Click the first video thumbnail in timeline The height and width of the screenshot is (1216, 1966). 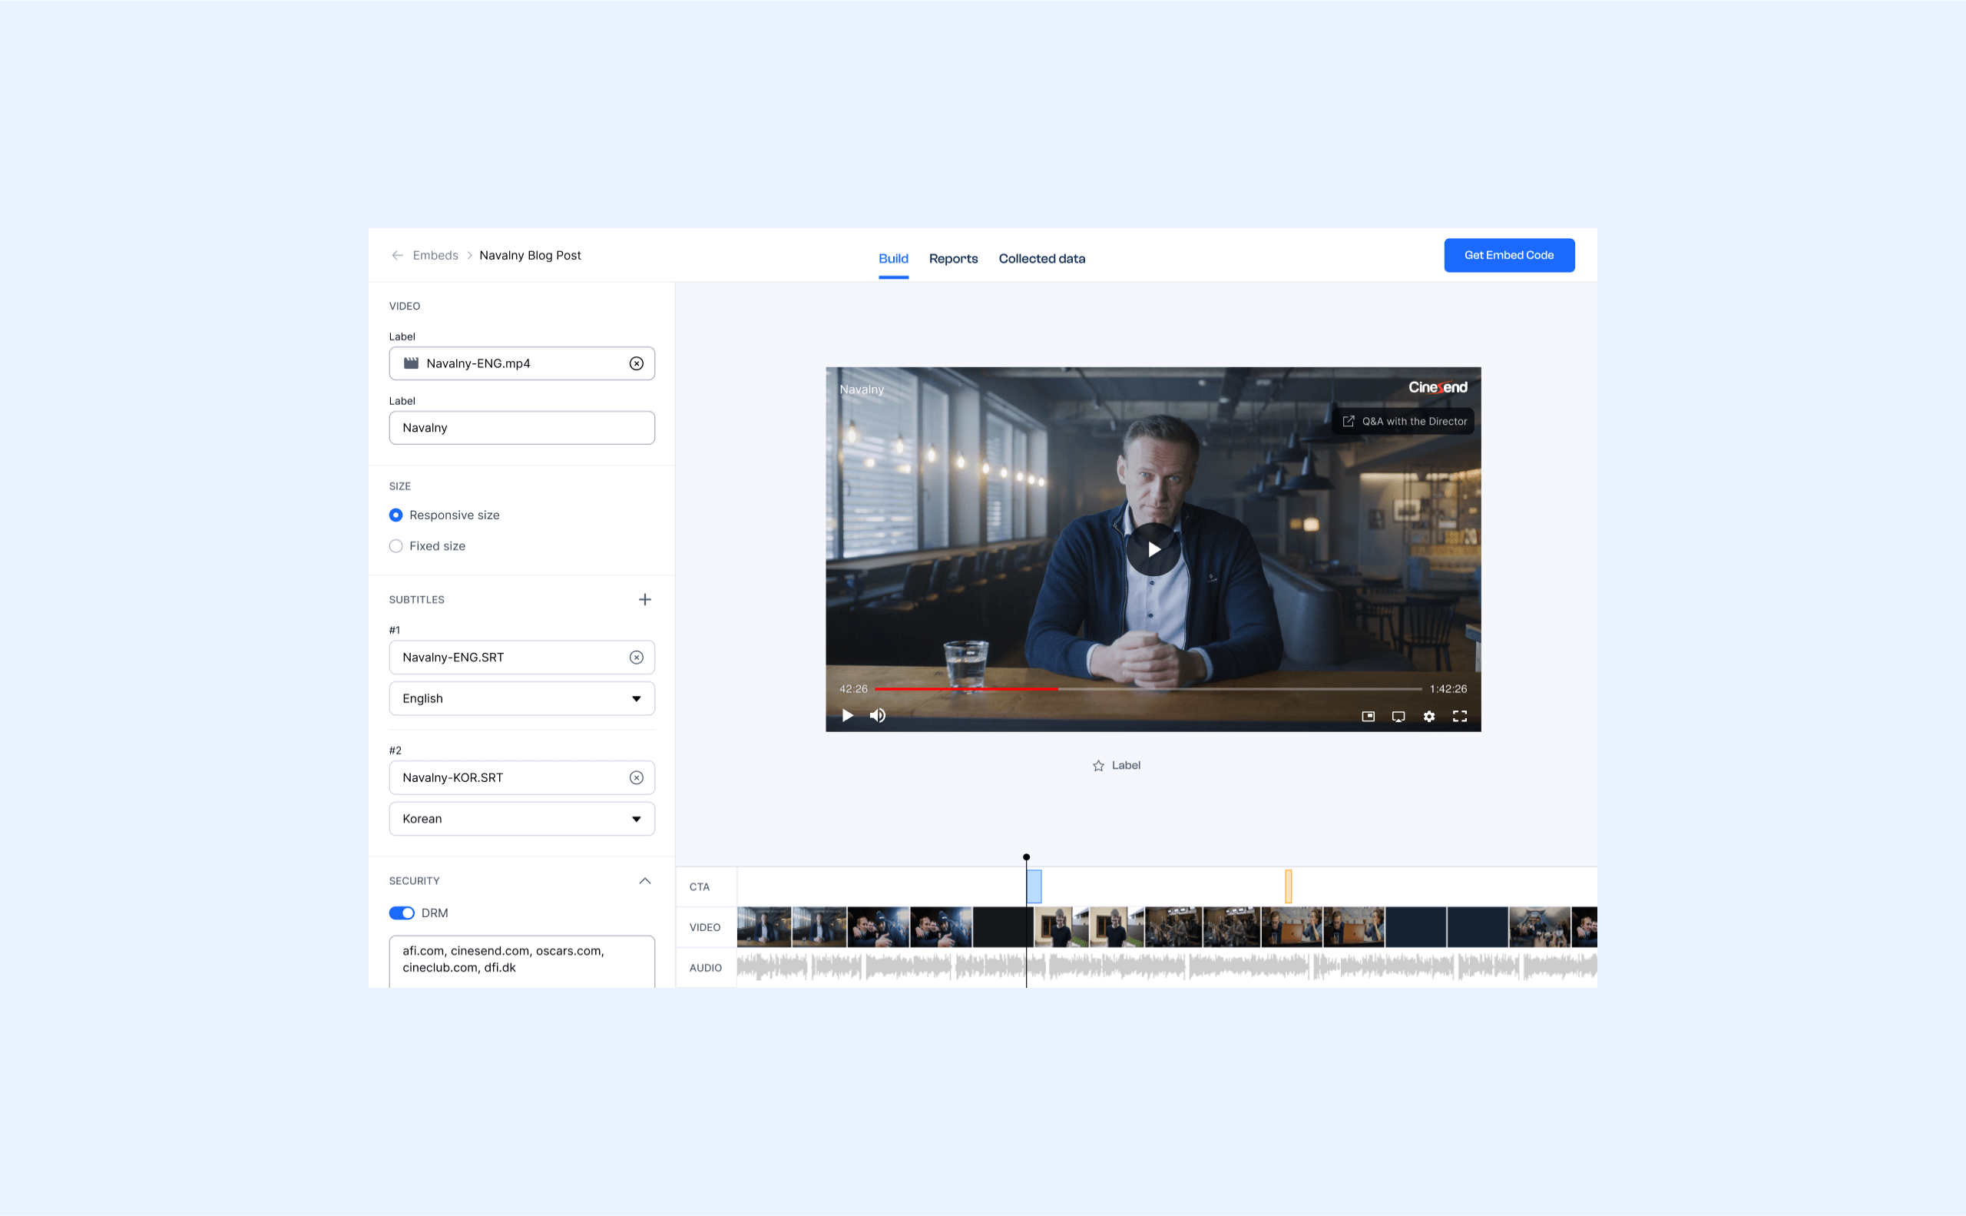click(764, 926)
